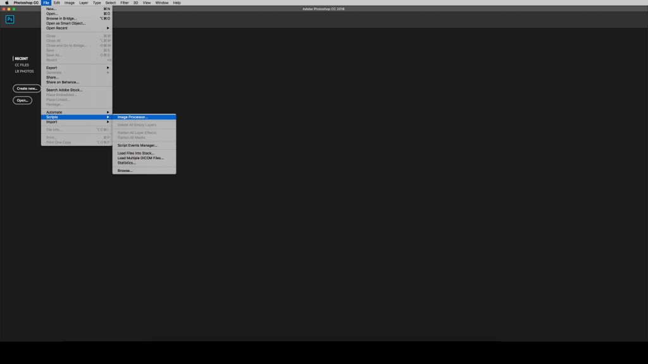Open Script Events Manager...
Viewport: 648px width, 364px height.
(144, 145)
